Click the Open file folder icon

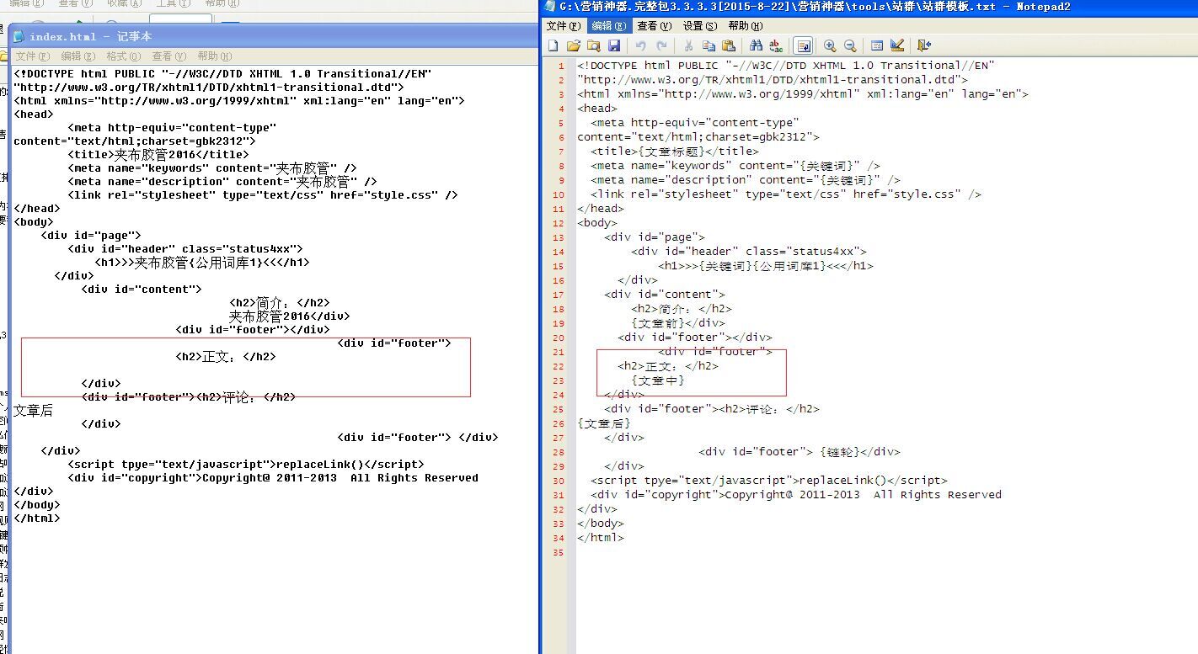[574, 45]
